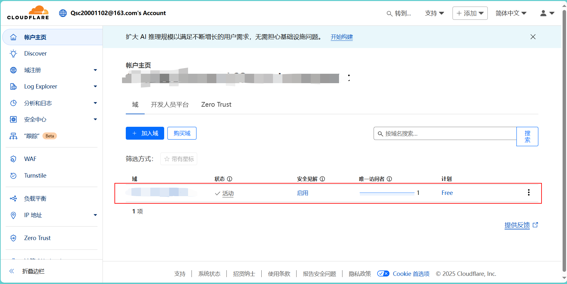Screen dimensions: 567x284
Task: Expand the Log Explorer sidebar section
Action: pyautogui.click(x=95, y=87)
